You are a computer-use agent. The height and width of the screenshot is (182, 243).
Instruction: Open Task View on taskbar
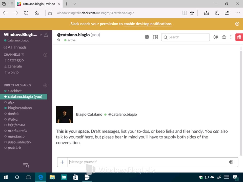(x=28, y=177)
